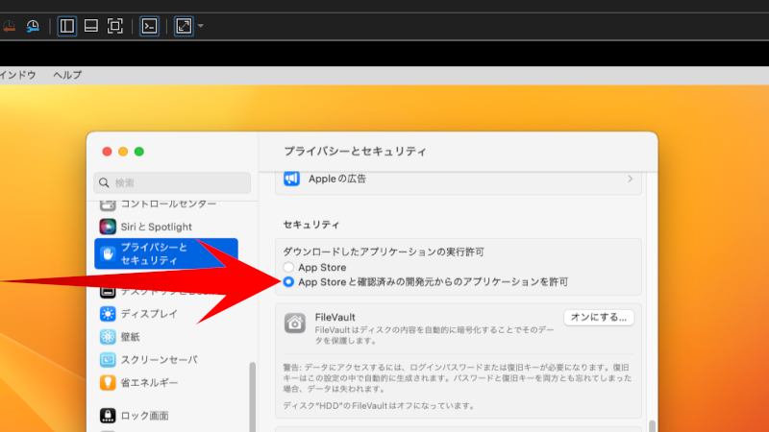The height and width of the screenshot is (432, 769).
Task: Click the settings pane vertical scrollbar
Action: click(x=652, y=425)
